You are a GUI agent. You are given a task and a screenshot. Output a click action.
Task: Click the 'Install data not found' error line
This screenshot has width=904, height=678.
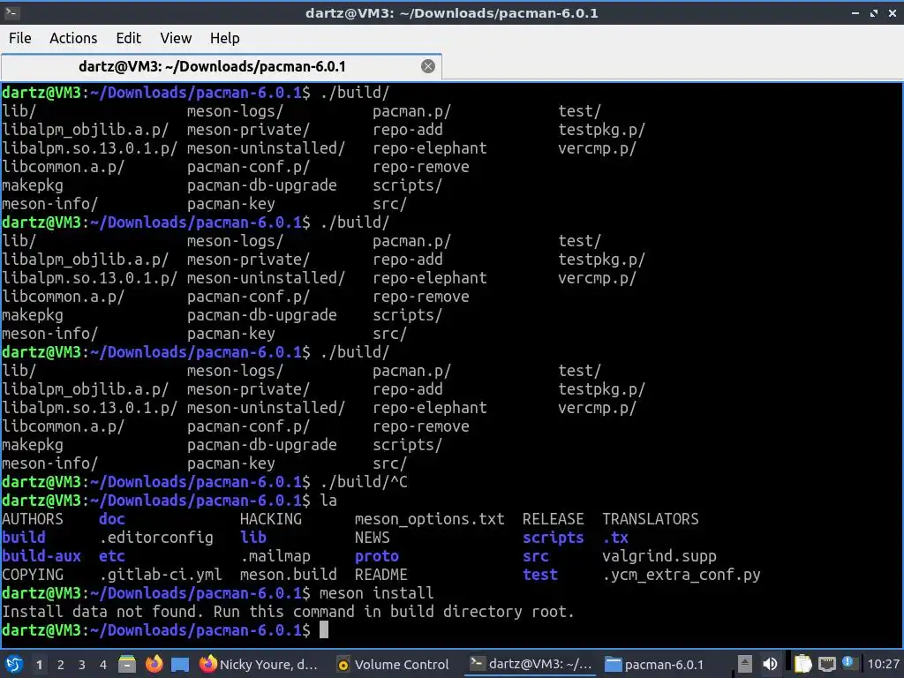(x=288, y=612)
